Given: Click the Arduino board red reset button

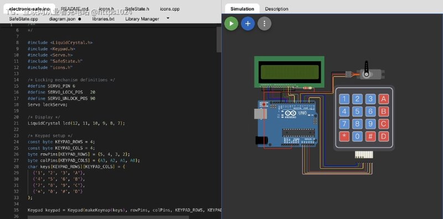Looking at the screenshot, I should 265,104.
